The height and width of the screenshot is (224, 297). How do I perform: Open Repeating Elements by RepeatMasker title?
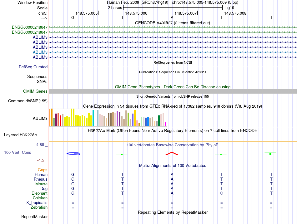(x=173, y=212)
